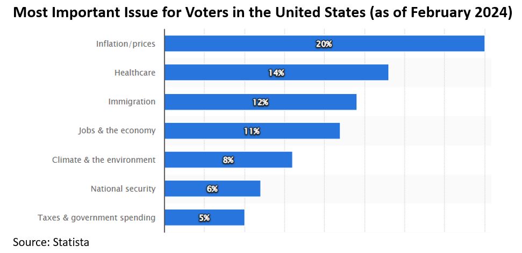Click the 8% data label

[228, 160]
